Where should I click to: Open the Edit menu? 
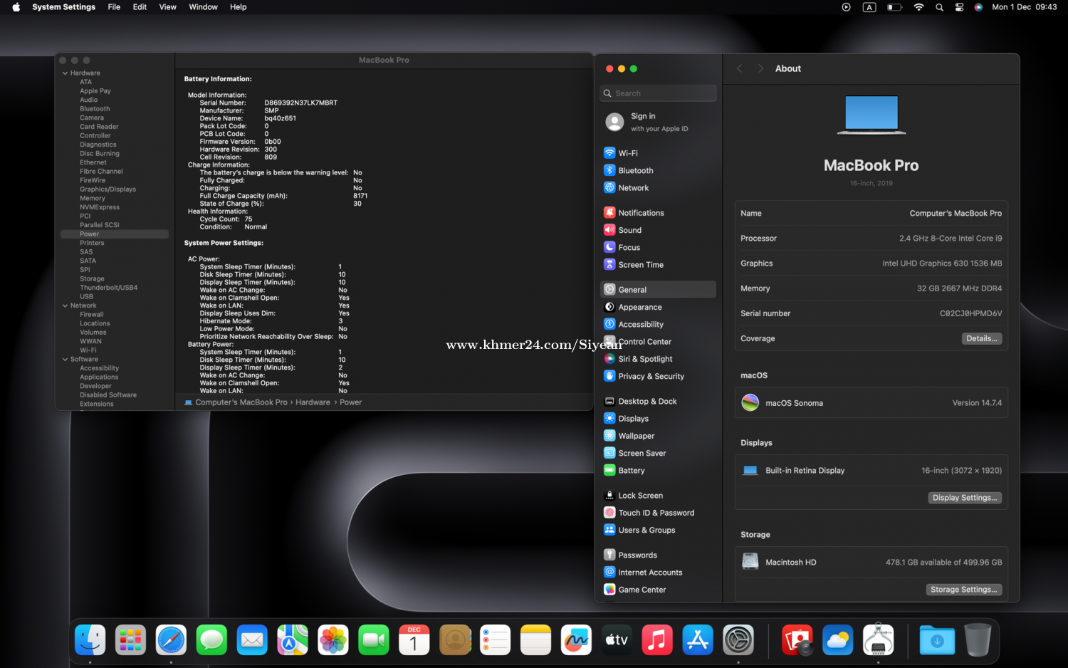click(140, 7)
